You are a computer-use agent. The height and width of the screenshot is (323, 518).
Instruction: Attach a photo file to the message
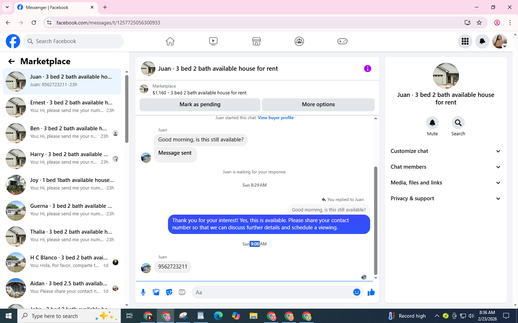click(x=156, y=292)
